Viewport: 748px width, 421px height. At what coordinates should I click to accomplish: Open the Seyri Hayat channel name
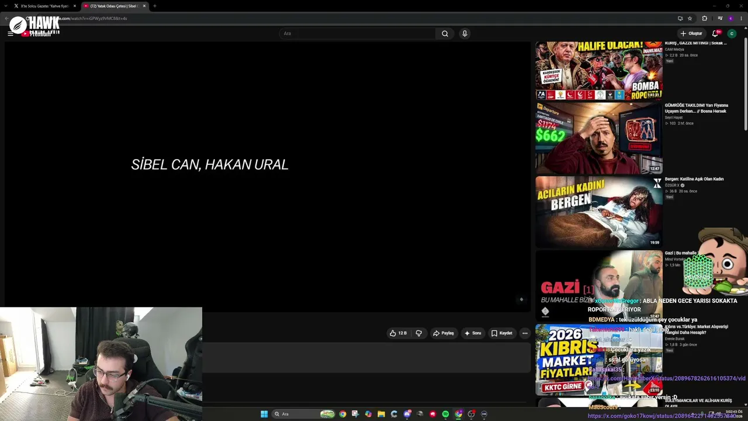click(674, 118)
